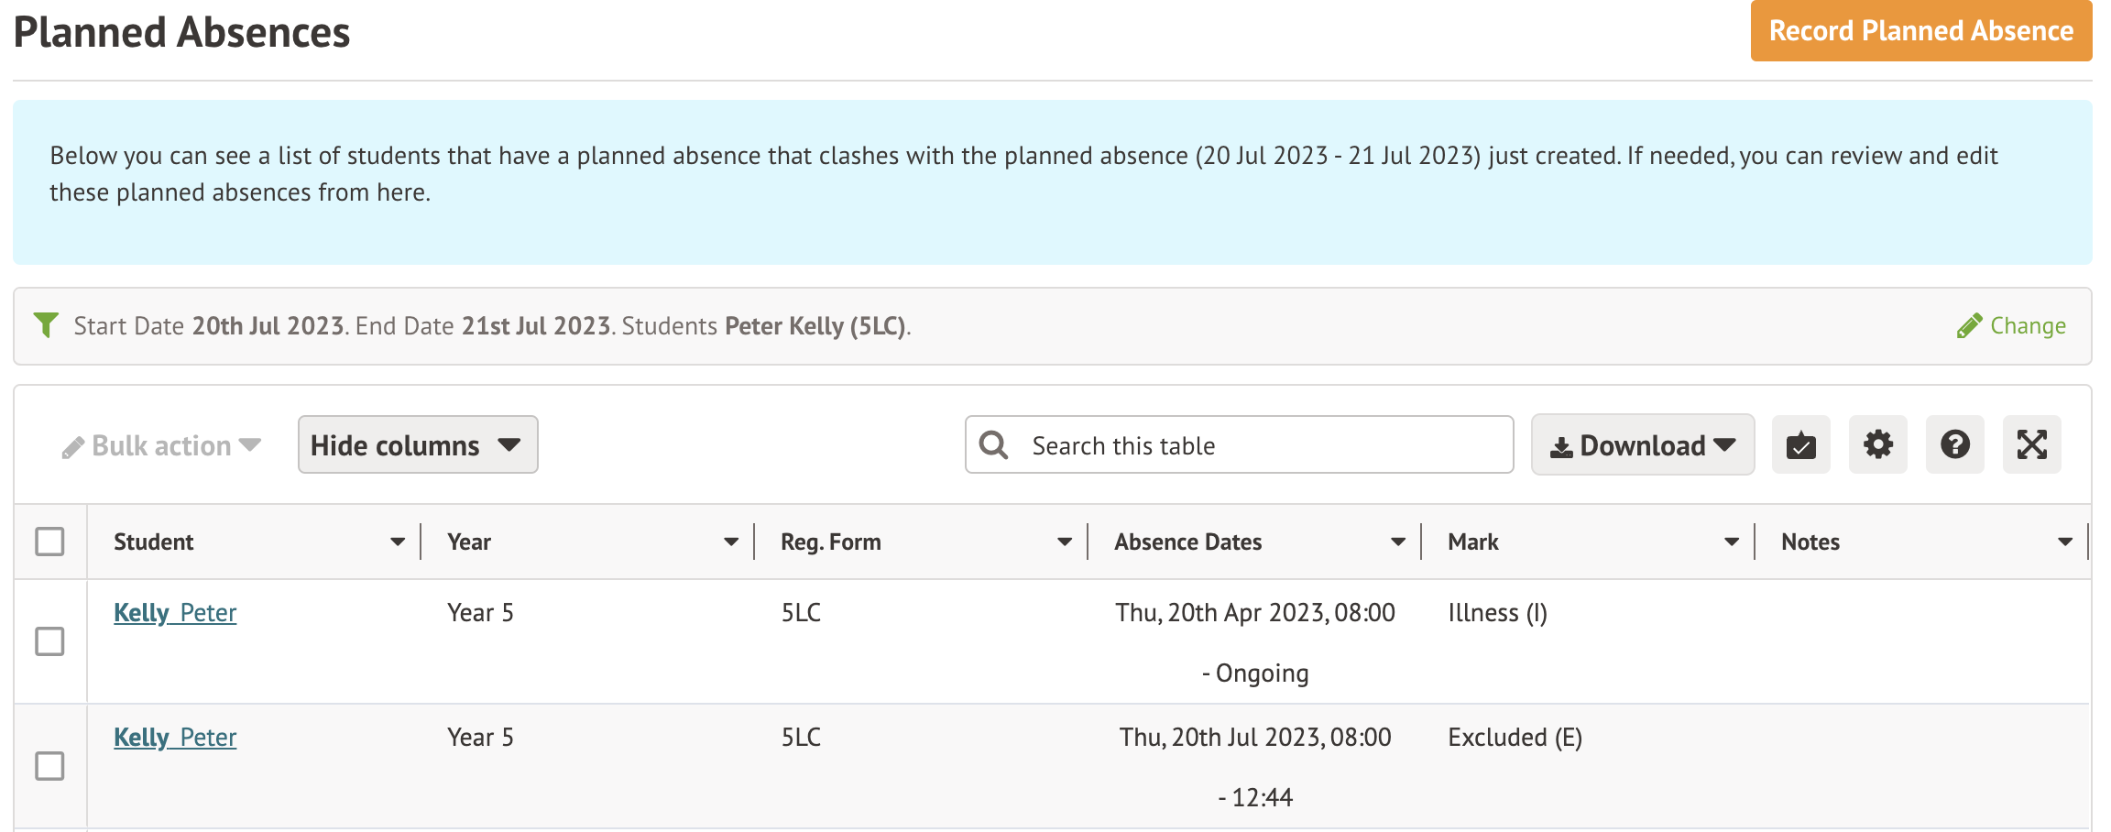Tick checkbox for the Excluded absence row
The height and width of the screenshot is (832, 2111).
(x=49, y=766)
